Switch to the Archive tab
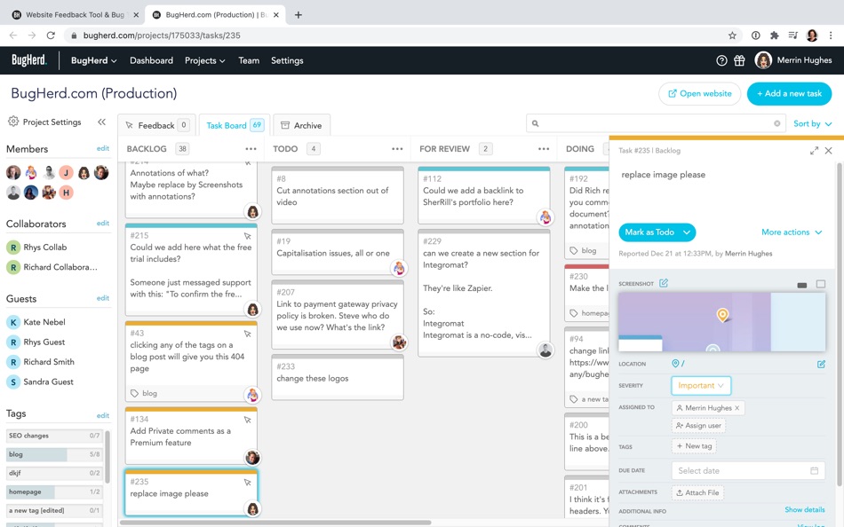The height and width of the screenshot is (527, 844). pyautogui.click(x=301, y=125)
